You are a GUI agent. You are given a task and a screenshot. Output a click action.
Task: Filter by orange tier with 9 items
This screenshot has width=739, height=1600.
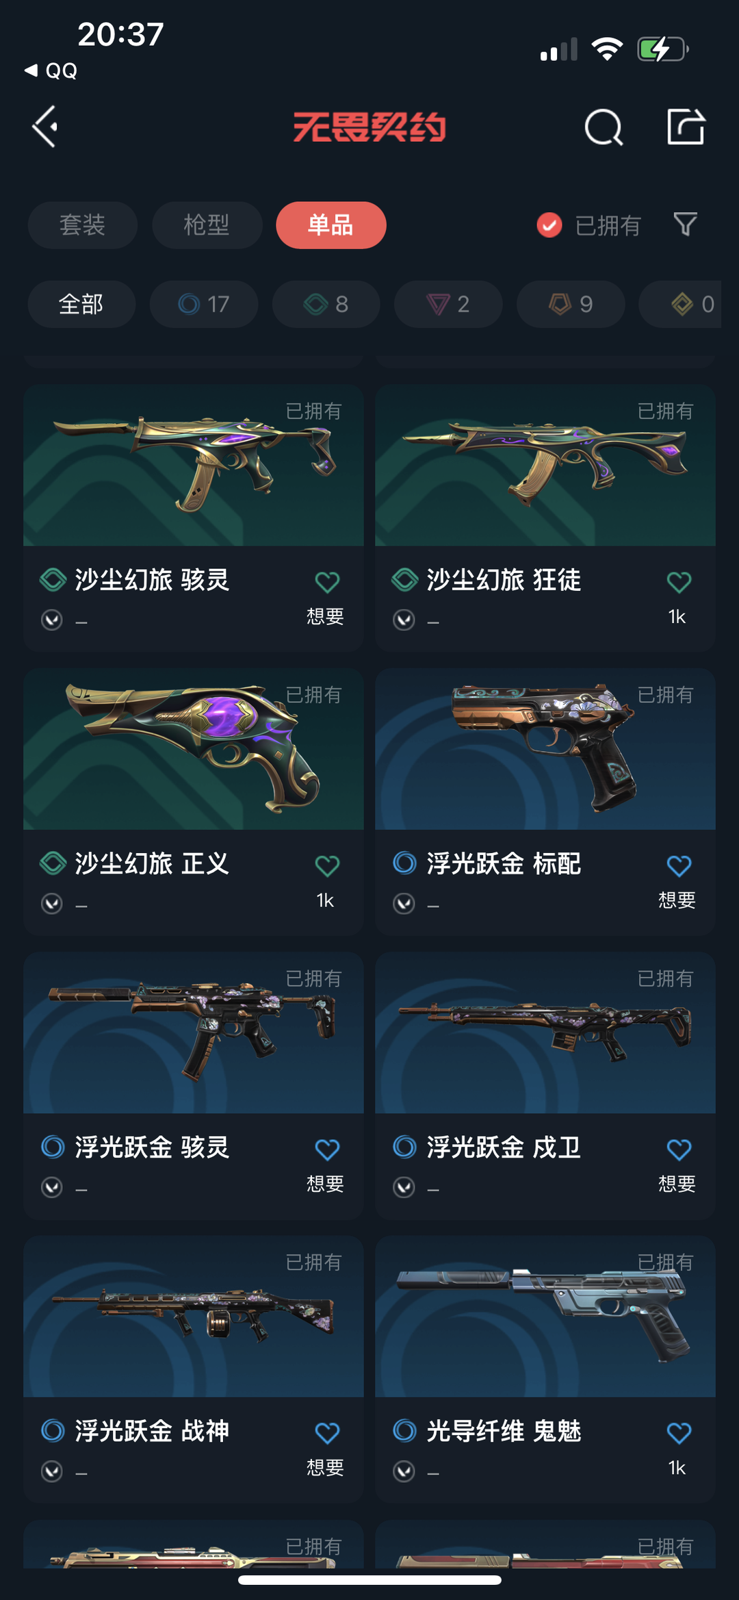point(571,304)
